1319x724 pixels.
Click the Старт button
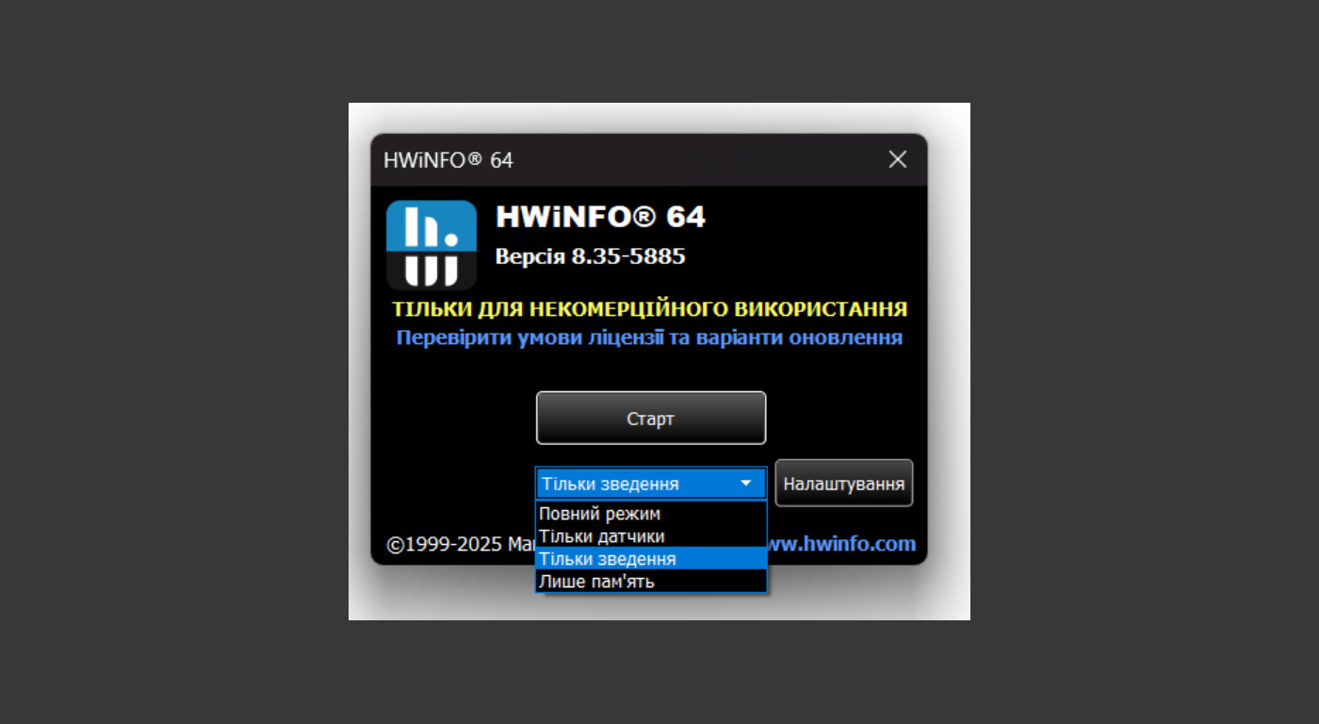coord(651,418)
